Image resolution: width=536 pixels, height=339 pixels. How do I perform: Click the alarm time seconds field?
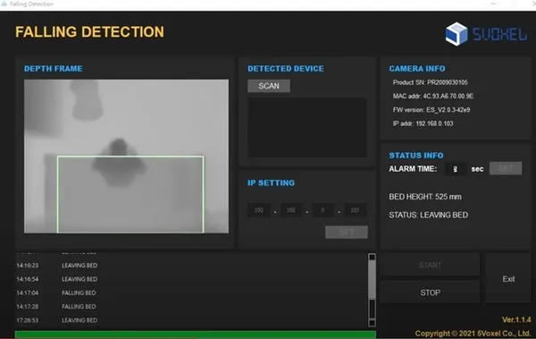tap(455, 169)
